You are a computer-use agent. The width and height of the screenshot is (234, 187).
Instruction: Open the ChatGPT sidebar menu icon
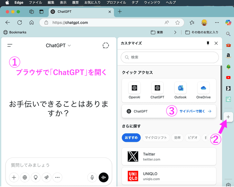(10, 45)
